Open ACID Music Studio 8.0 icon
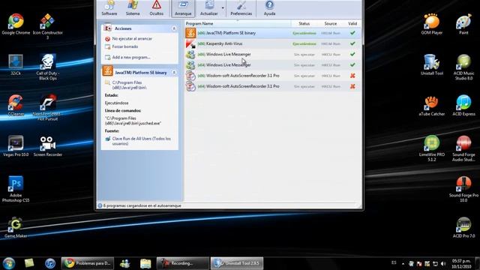 pyautogui.click(x=463, y=67)
